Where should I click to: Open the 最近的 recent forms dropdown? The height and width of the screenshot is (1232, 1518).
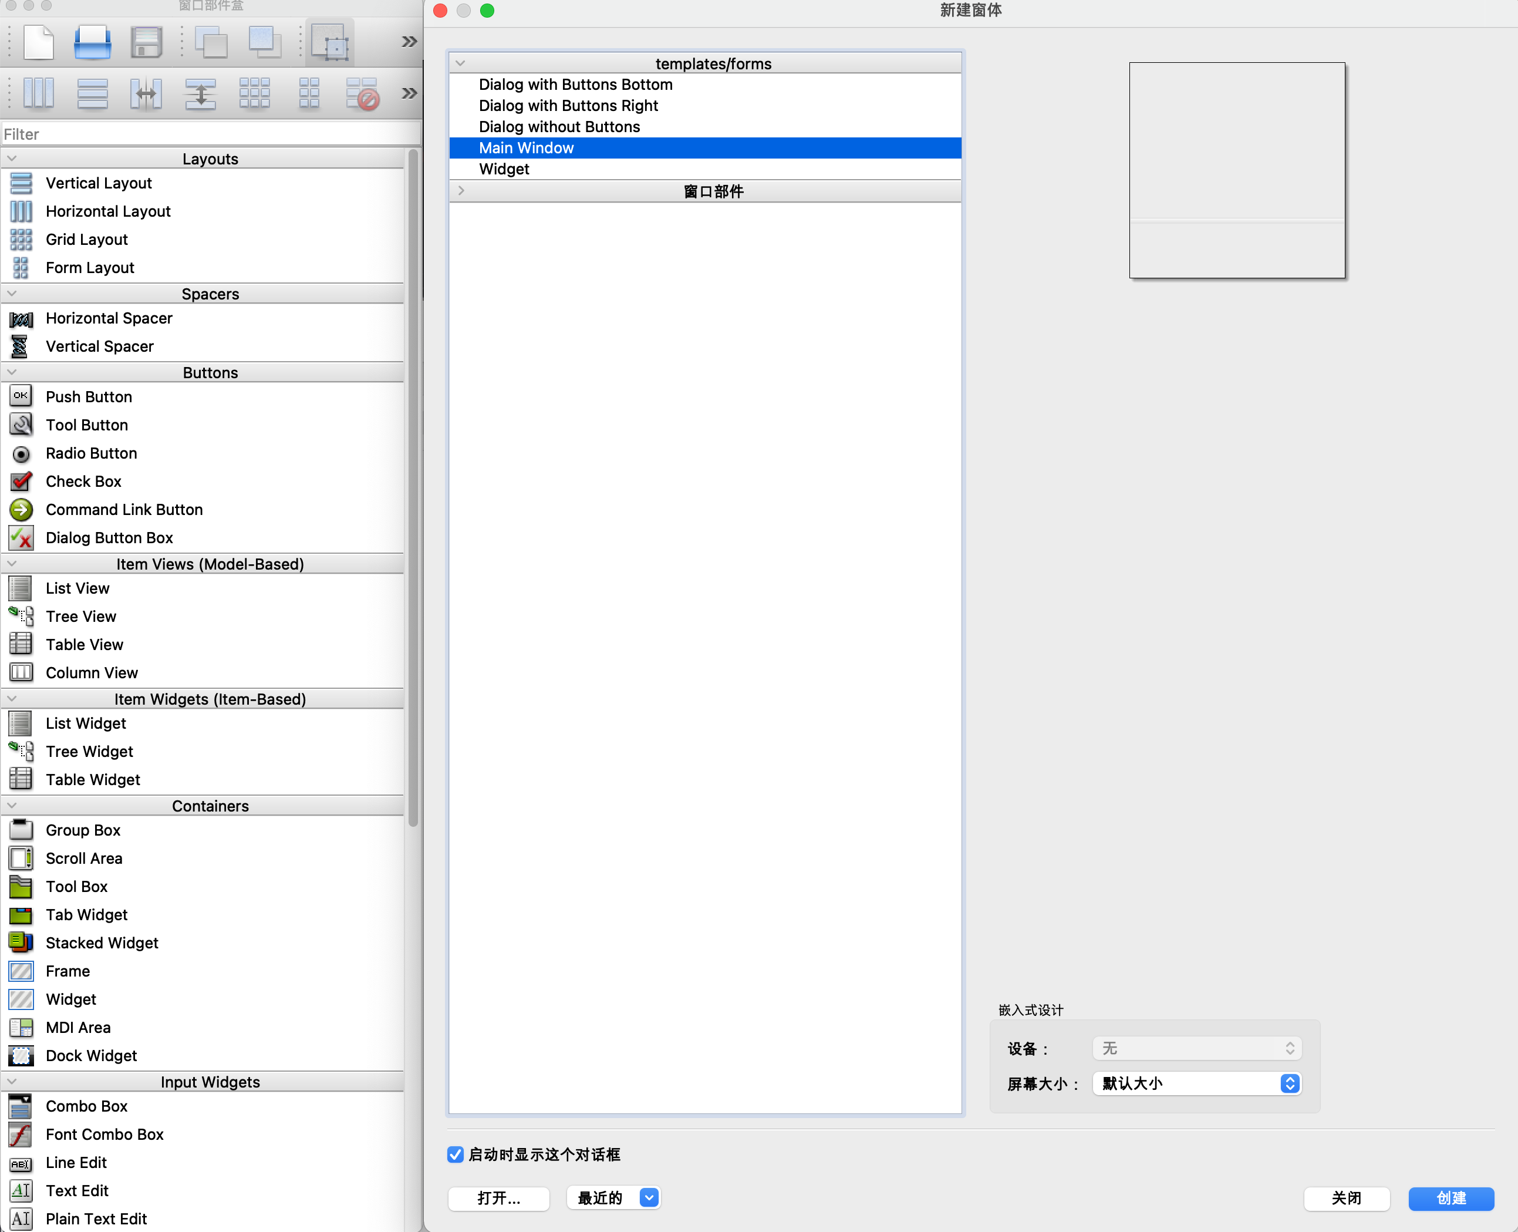pyautogui.click(x=647, y=1197)
